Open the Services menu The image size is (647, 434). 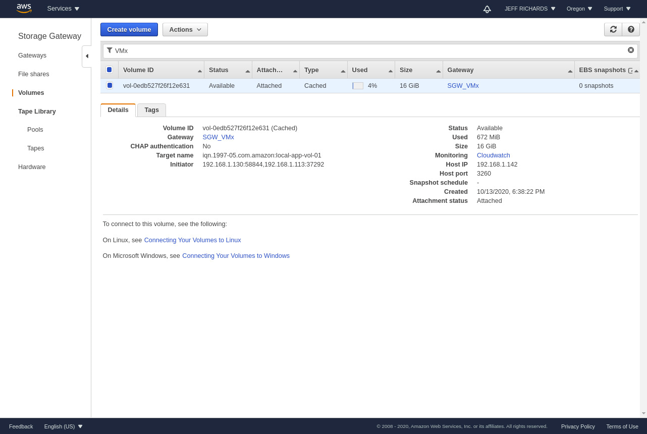(63, 9)
